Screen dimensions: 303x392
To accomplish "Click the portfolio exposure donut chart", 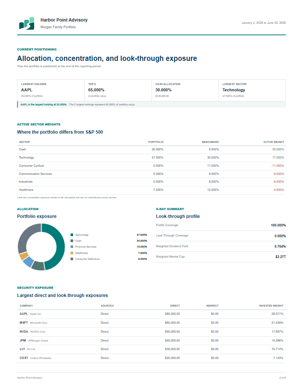I will coord(41,247).
